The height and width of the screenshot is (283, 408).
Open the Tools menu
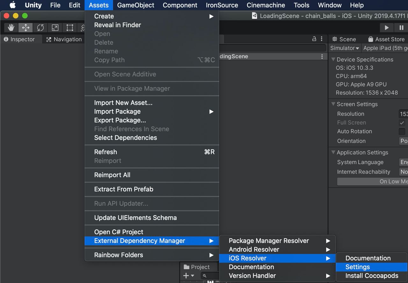click(x=302, y=5)
